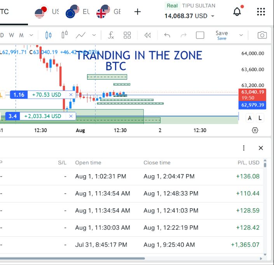The height and width of the screenshot is (265, 274).
Task: Select the +128.42 profit row
Action: (x=131, y=228)
